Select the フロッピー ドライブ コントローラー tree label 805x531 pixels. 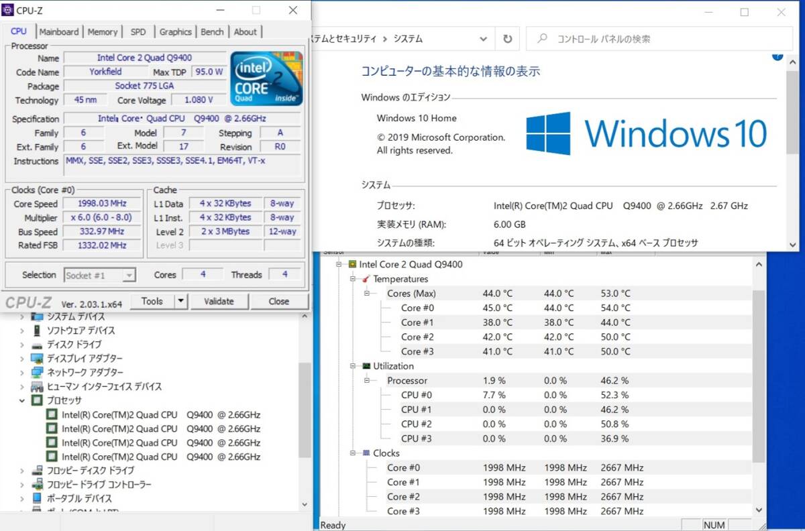(x=99, y=485)
